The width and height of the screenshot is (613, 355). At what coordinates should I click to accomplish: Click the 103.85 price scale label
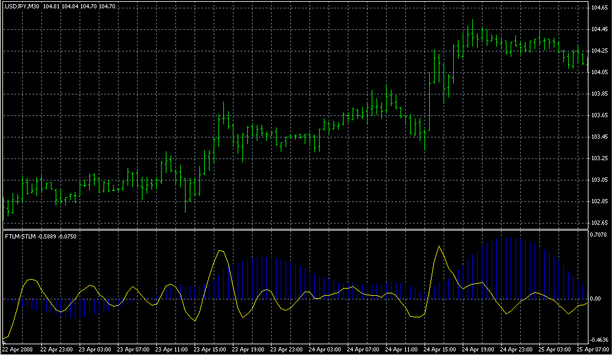click(600, 94)
